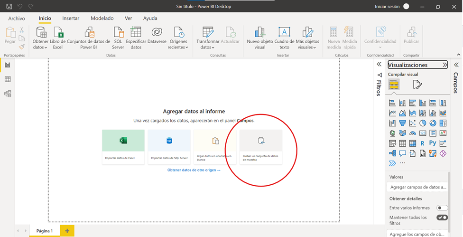Expand Más objetos visuales dropdown
This screenshot has height=237, width=463.
point(307,38)
